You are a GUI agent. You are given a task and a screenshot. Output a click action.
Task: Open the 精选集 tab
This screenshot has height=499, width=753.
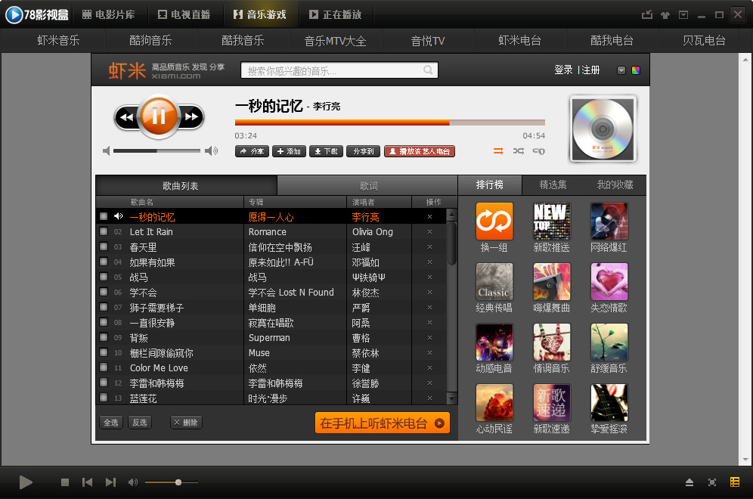(553, 184)
